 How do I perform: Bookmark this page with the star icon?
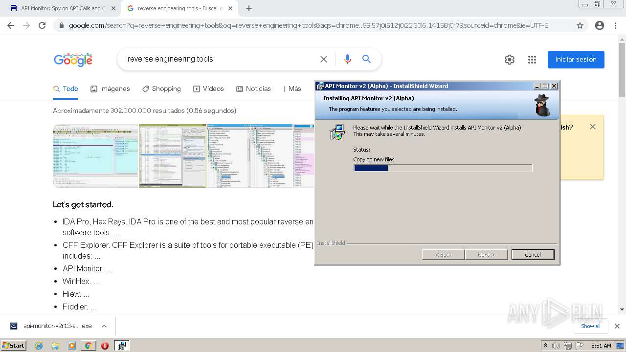tap(580, 25)
